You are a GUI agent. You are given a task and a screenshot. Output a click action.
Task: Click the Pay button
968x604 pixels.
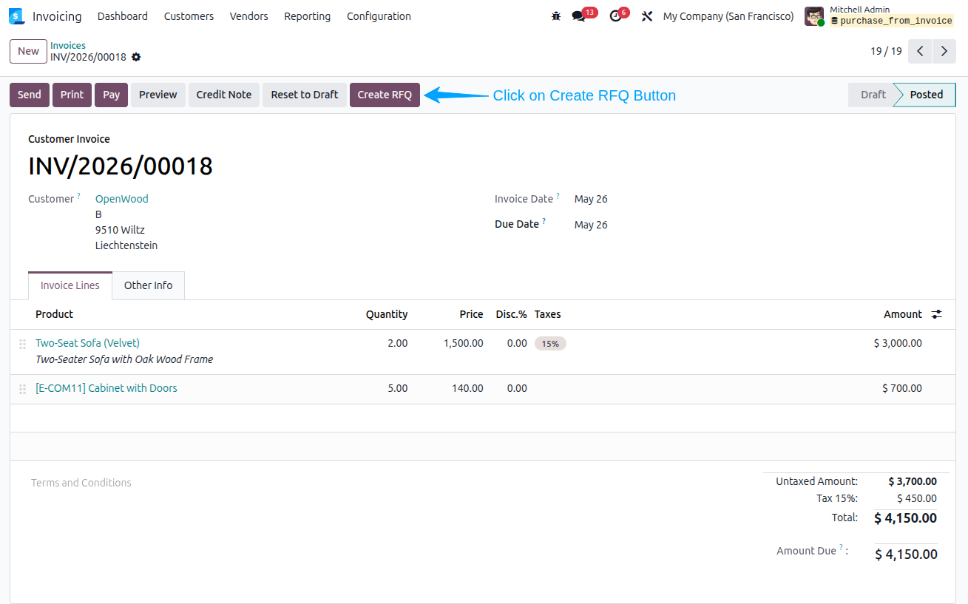(x=112, y=95)
